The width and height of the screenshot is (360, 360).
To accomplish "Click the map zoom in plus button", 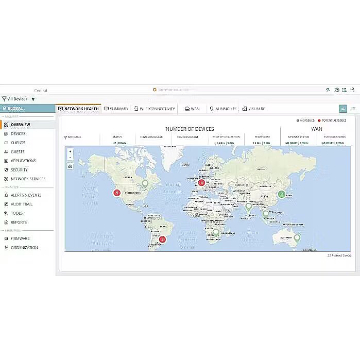I will [x=70, y=152].
